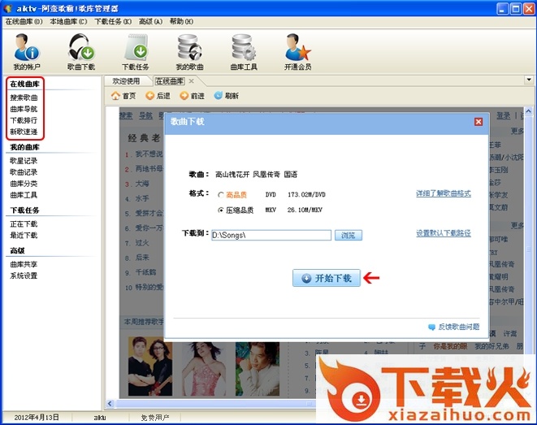Click song 过火 in list
This screenshot has height=425, width=537.
[x=142, y=243]
